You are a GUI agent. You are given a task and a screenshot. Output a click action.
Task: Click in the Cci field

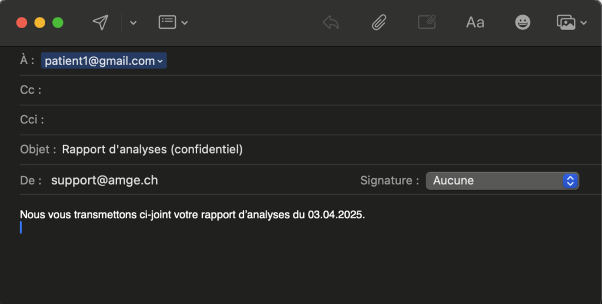pos(294,120)
